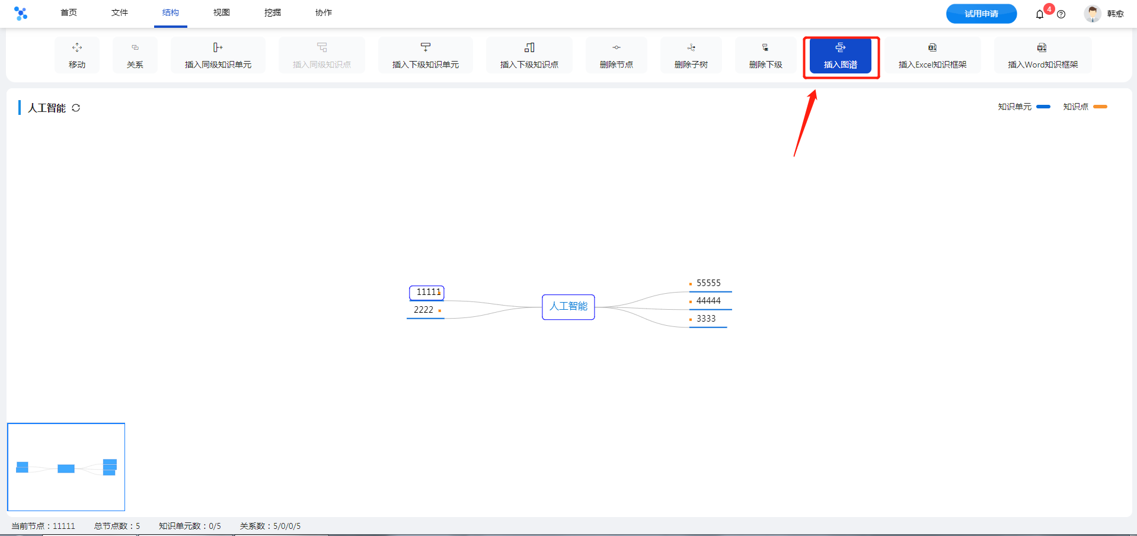This screenshot has width=1137, height=536.
Task: Click status text 总节点数：5
Action: (x=117, y=526)
